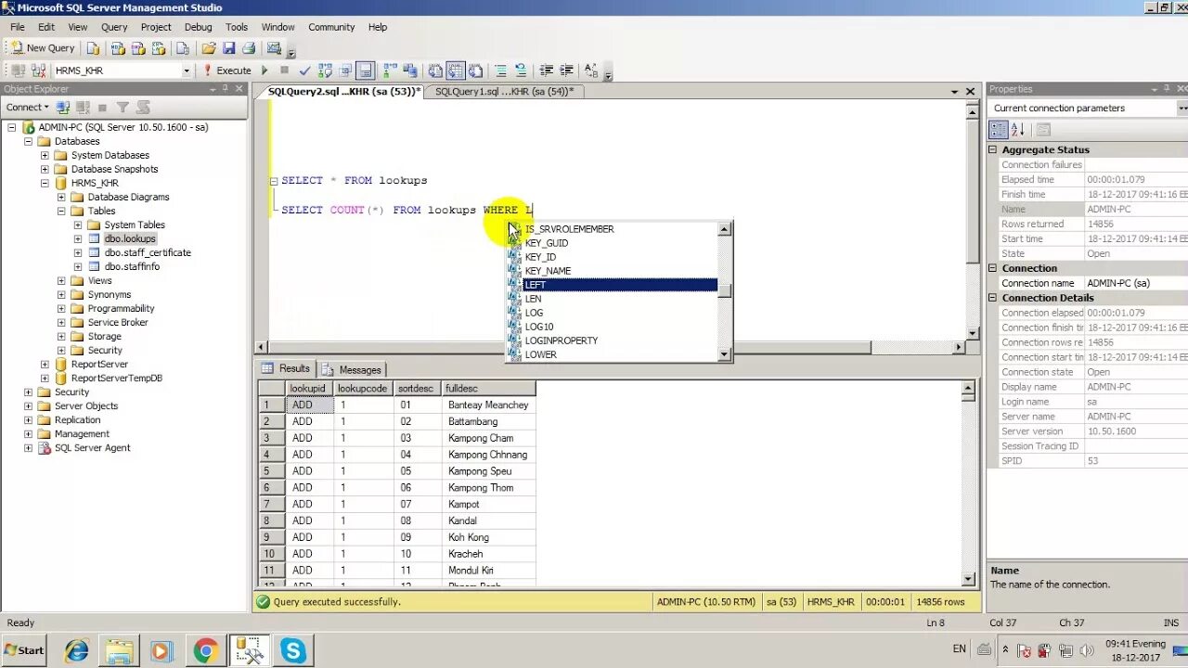Screen dimensions: 1188x668
Task: Open Skype from the taskbar
Action: [x=293, y=651]
